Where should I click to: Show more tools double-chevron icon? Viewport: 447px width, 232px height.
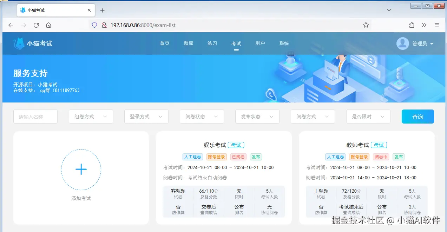[x=424, y=25]
